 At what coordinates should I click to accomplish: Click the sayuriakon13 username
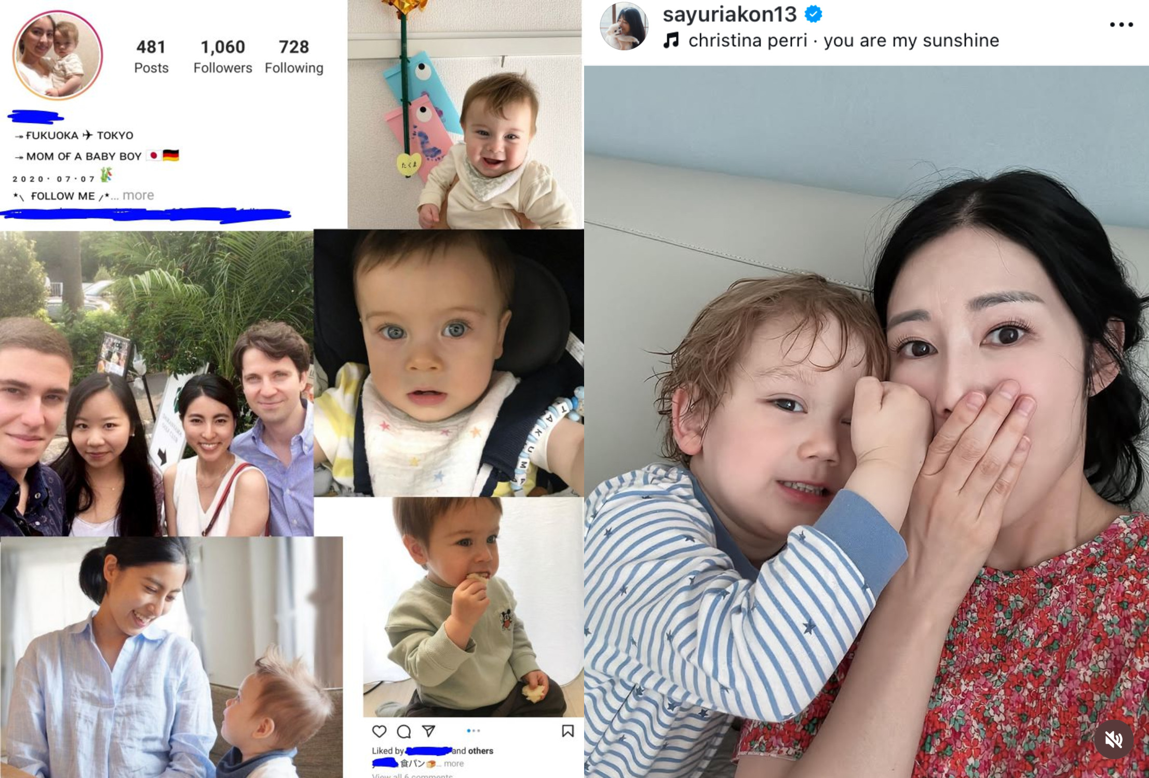point(729,14)
